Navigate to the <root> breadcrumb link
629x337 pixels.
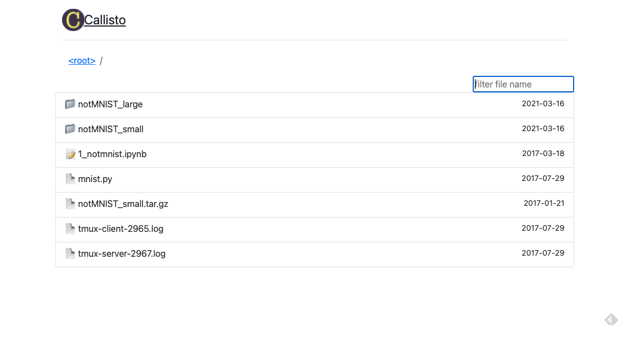click(x=81, y=60)
